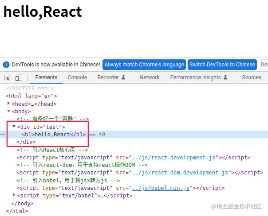This screenshot has width=268, height=216.
Task: Toggle the device toolbar icon
Action: click(19, 77)
